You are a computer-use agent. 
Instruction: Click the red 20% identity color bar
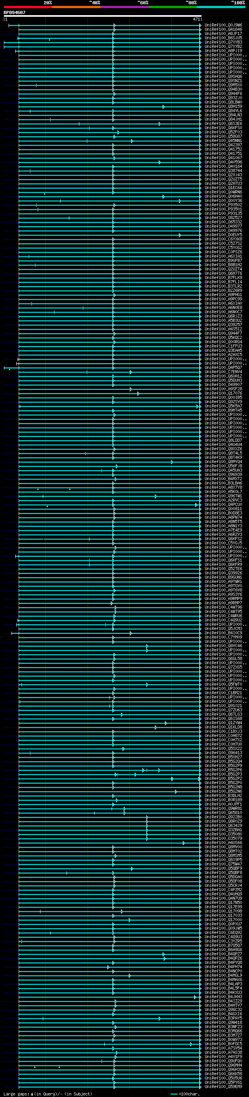28,7
